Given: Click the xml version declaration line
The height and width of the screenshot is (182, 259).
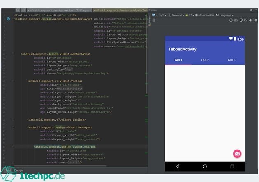Looking at the screenshot, I should coord(45,15).
